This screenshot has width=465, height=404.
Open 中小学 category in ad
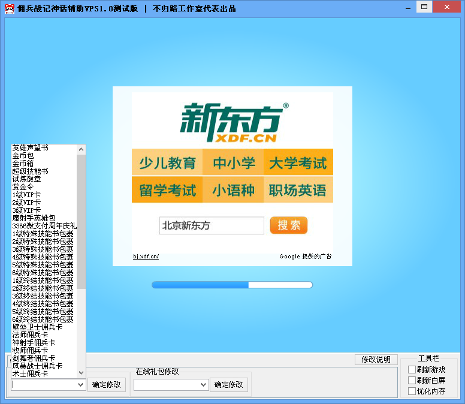pyautogui.click(x=233, y=162)
